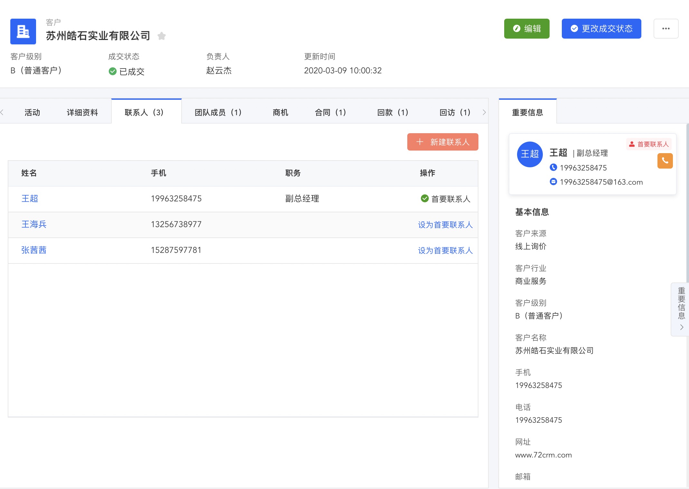The height and width of the screenshot is (489, 689).
Task: Click the phone icon next to 19963258475
Action: 553,167
